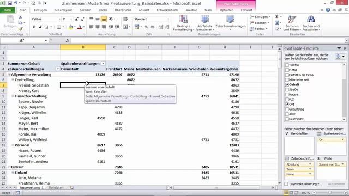Open the PivotTable Optionen tab
The image size is (349, 196).
click(226, 10)
